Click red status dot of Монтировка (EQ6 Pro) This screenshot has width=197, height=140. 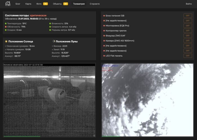[104, 26]
